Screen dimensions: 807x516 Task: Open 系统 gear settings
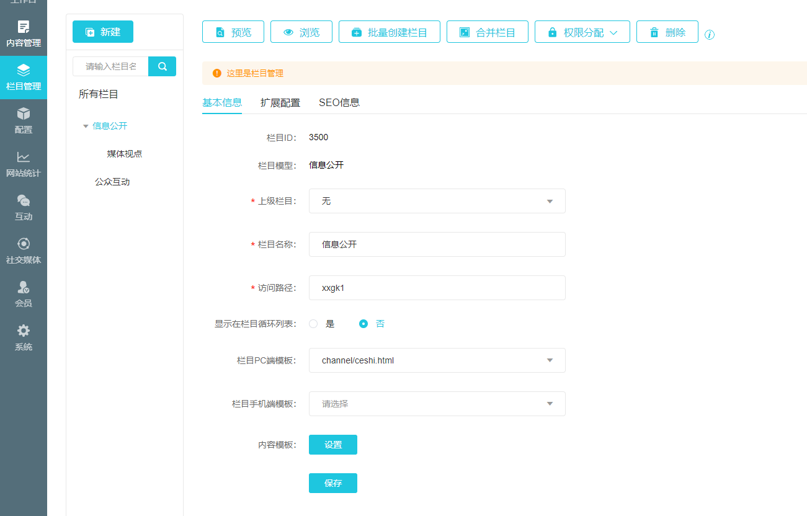click(24, 338)
